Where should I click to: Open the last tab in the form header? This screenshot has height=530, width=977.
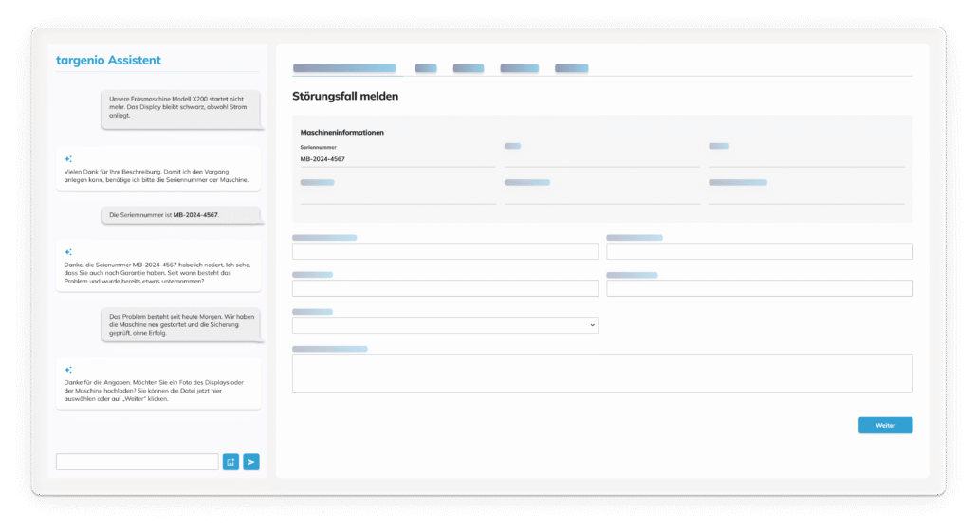coord(571,68)
